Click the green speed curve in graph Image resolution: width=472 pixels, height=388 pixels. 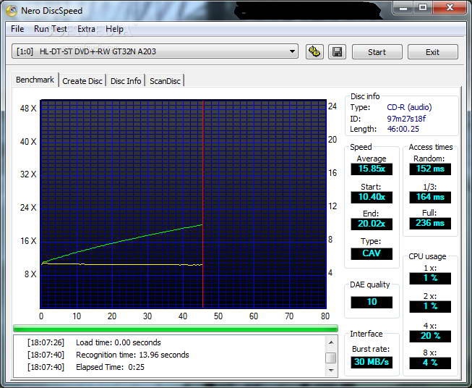point(122,240)
